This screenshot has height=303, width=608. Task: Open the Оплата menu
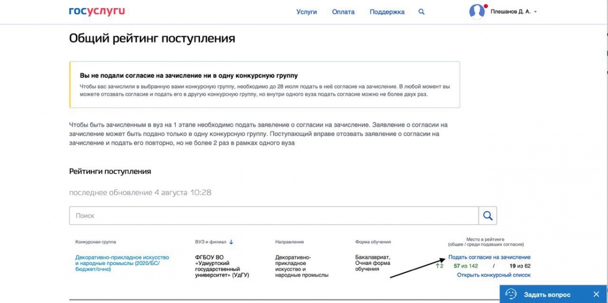point(343,12)
